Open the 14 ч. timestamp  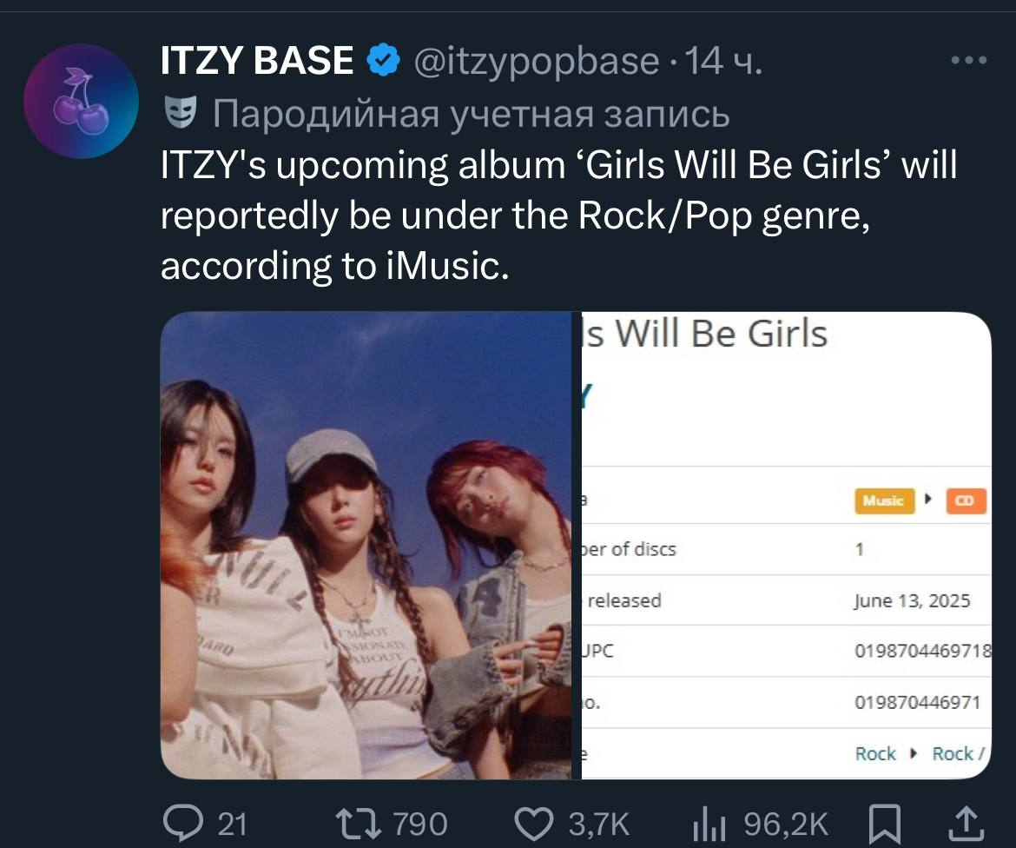coord(723,60)
